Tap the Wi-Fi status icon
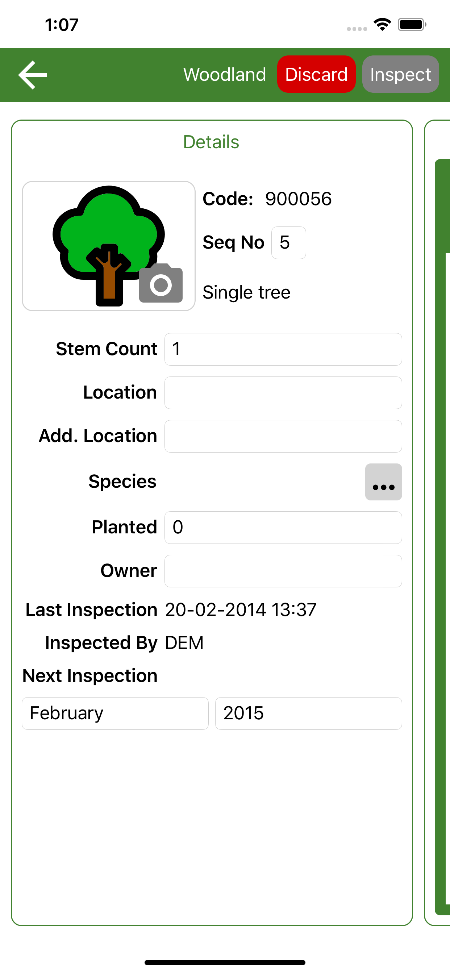 [382, 25]
